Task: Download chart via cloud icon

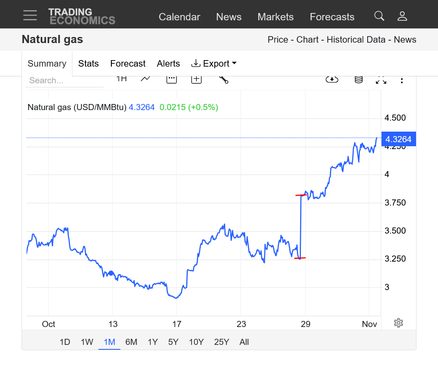Action: tap(332, 80)
